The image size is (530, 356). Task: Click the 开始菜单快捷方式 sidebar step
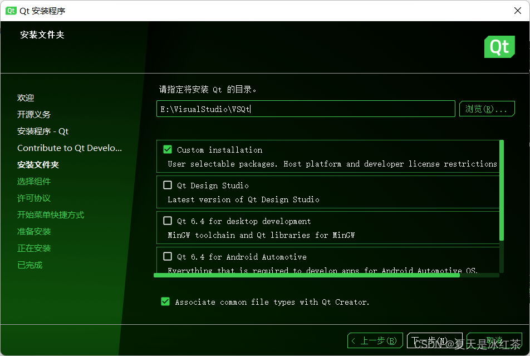51,215
